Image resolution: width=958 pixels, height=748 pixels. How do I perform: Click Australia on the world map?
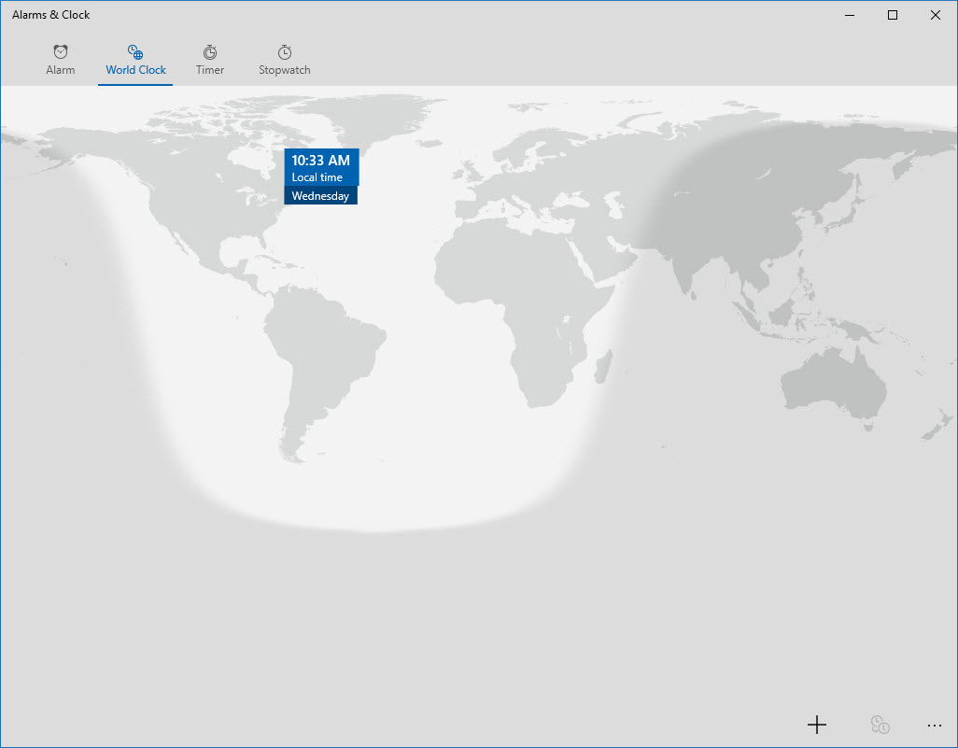(831, 388)
